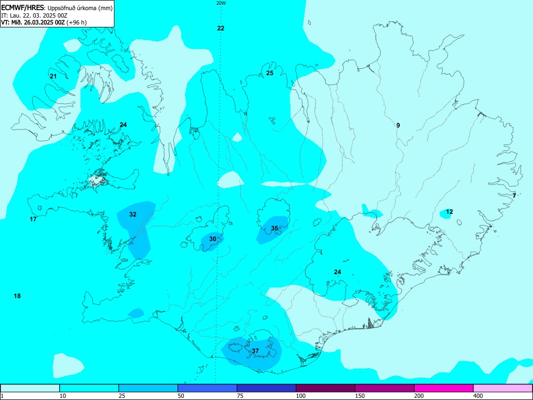The image size is (533, 400).
Task: Click the precipitation value 32
Action: click(133, 214)
